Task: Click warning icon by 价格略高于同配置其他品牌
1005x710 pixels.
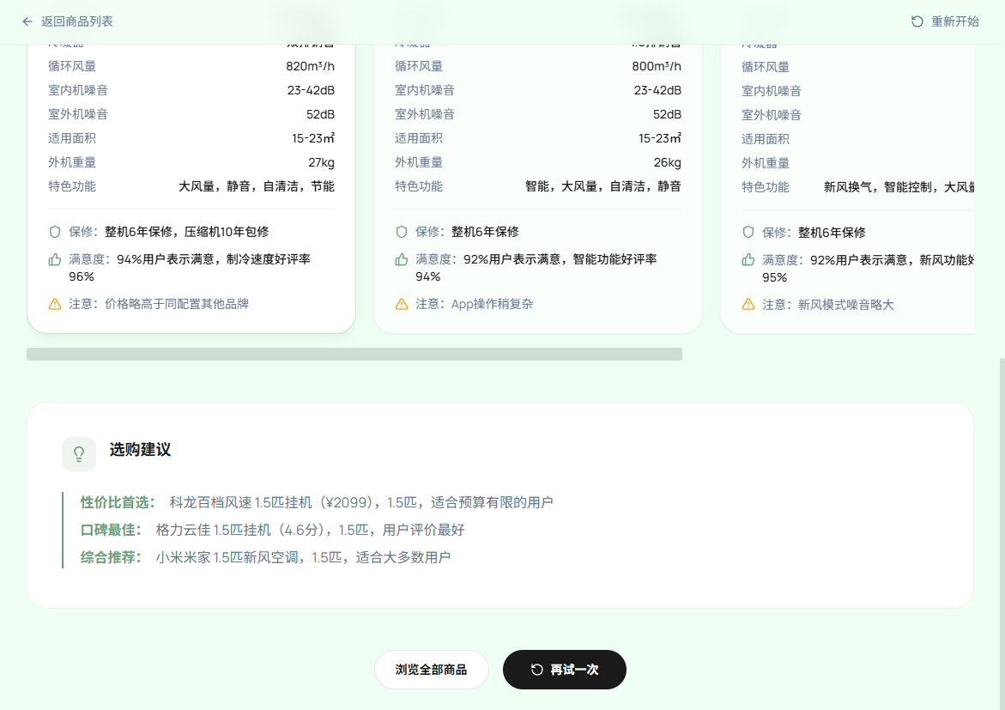Action: [55, 304]
